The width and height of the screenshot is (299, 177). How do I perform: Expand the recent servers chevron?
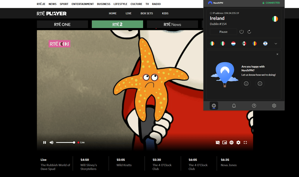point(276,44)
